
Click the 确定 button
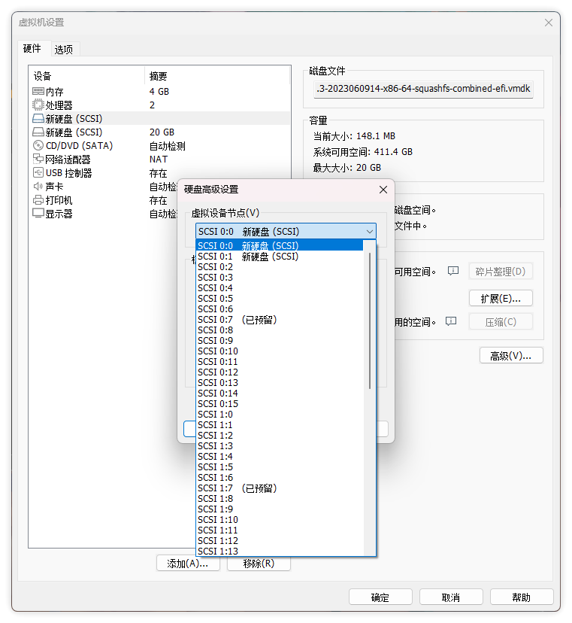pos(380,597)
